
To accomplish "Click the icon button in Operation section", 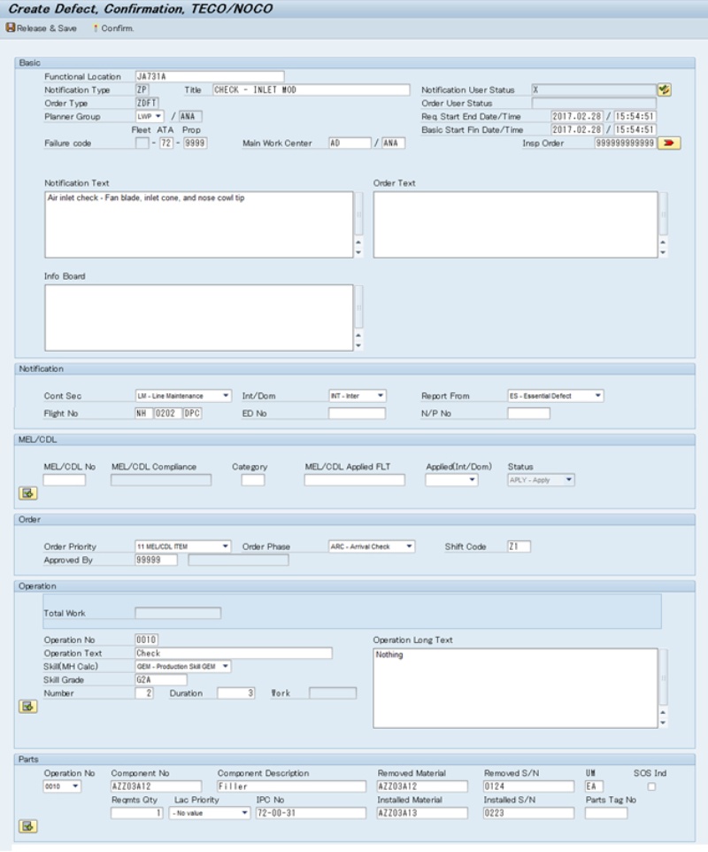I will 28,706.
